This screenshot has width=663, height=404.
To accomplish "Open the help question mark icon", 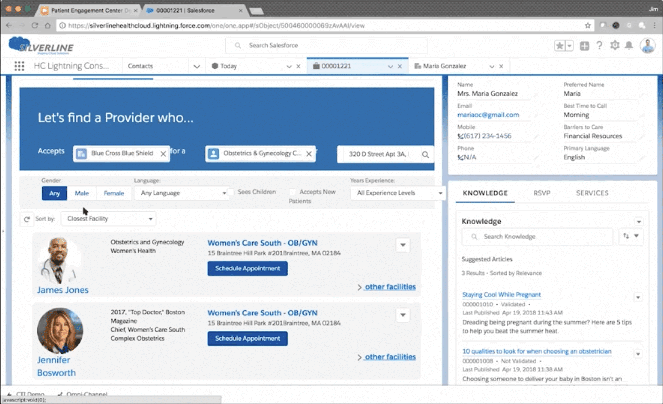I will point(599,46).
